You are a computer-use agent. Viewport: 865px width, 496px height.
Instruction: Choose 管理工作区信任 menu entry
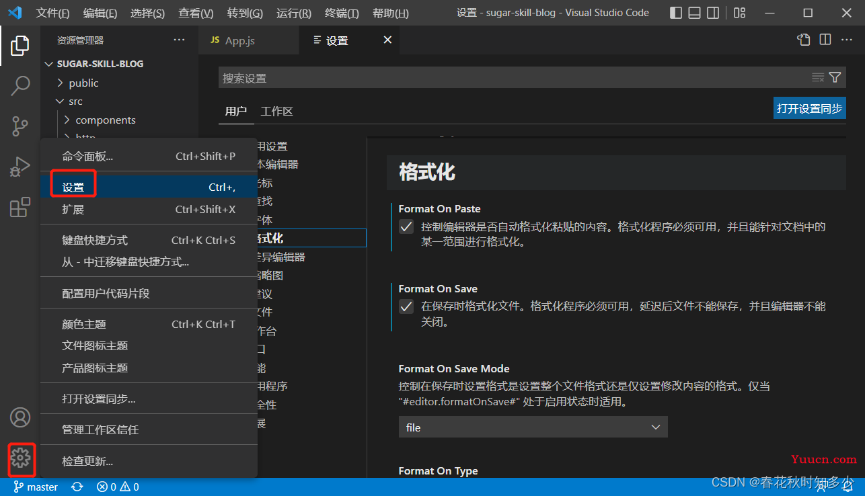149,429
